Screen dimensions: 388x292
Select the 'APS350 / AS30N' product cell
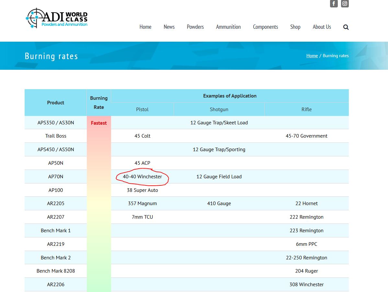click(56, 123)
